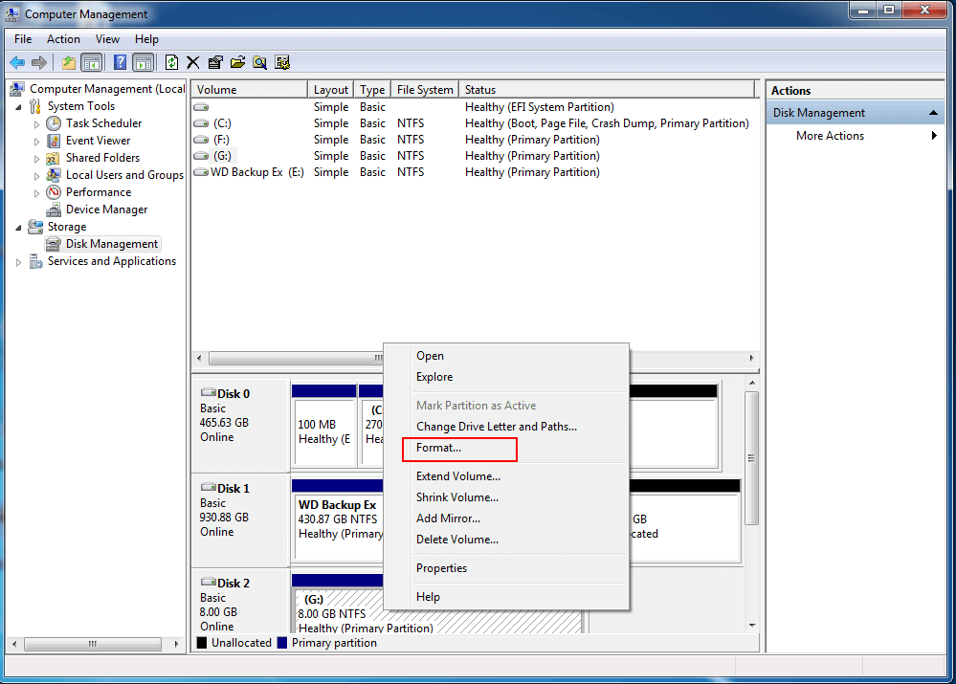
Task: Click the Refresh toolbar icon
Action: pos(172,62)
